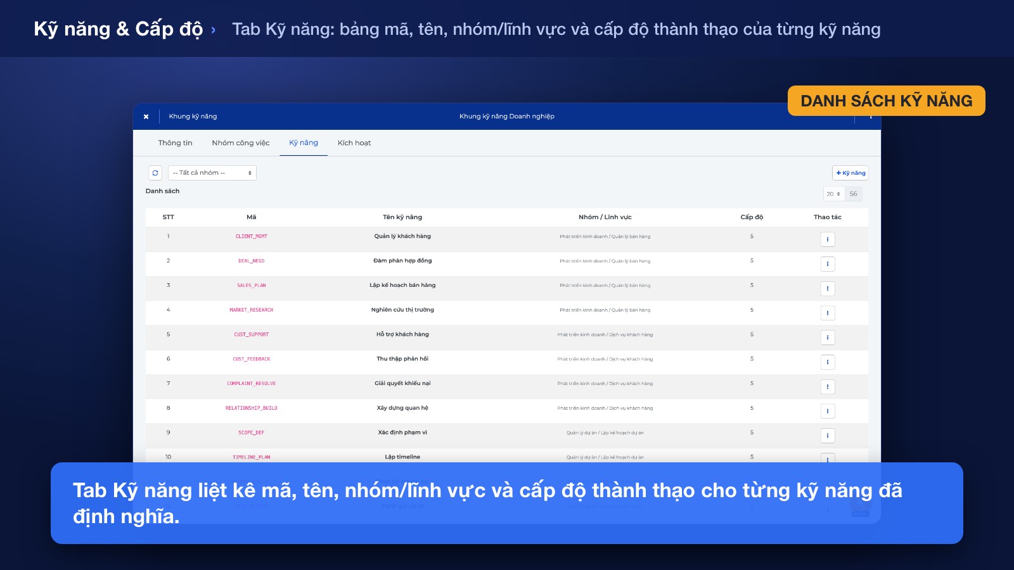Add a new Kỹ năng

click(x=850, y=173)
